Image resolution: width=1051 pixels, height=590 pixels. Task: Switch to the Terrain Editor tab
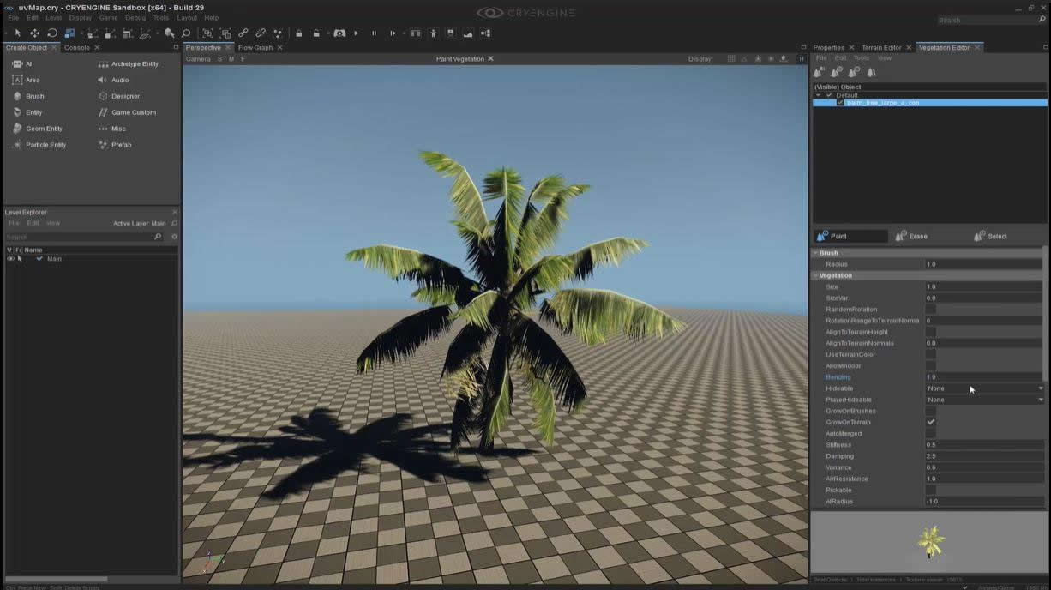click(881, 47)
